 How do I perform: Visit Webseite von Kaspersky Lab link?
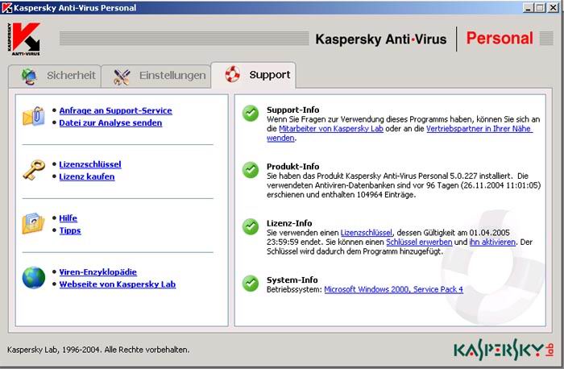118,284
